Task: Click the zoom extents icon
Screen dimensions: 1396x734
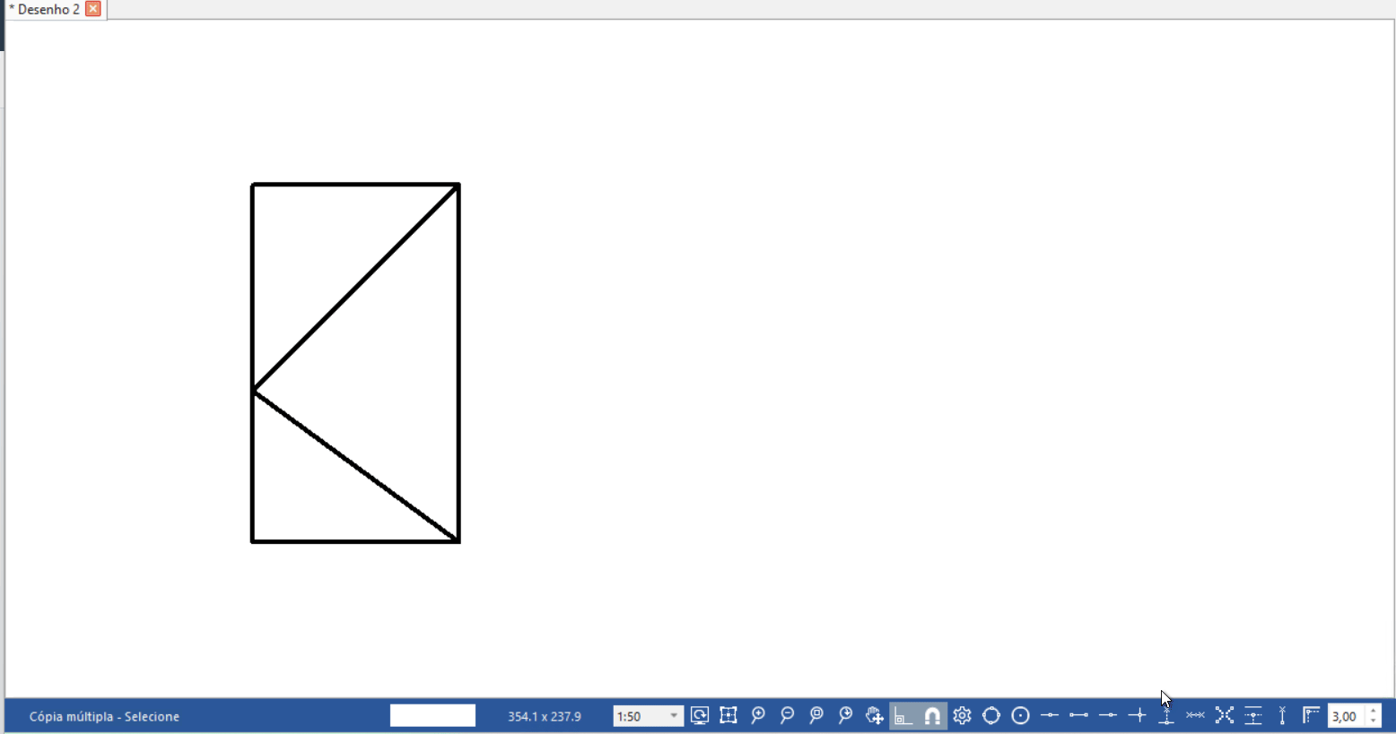Action: [729, 715]
